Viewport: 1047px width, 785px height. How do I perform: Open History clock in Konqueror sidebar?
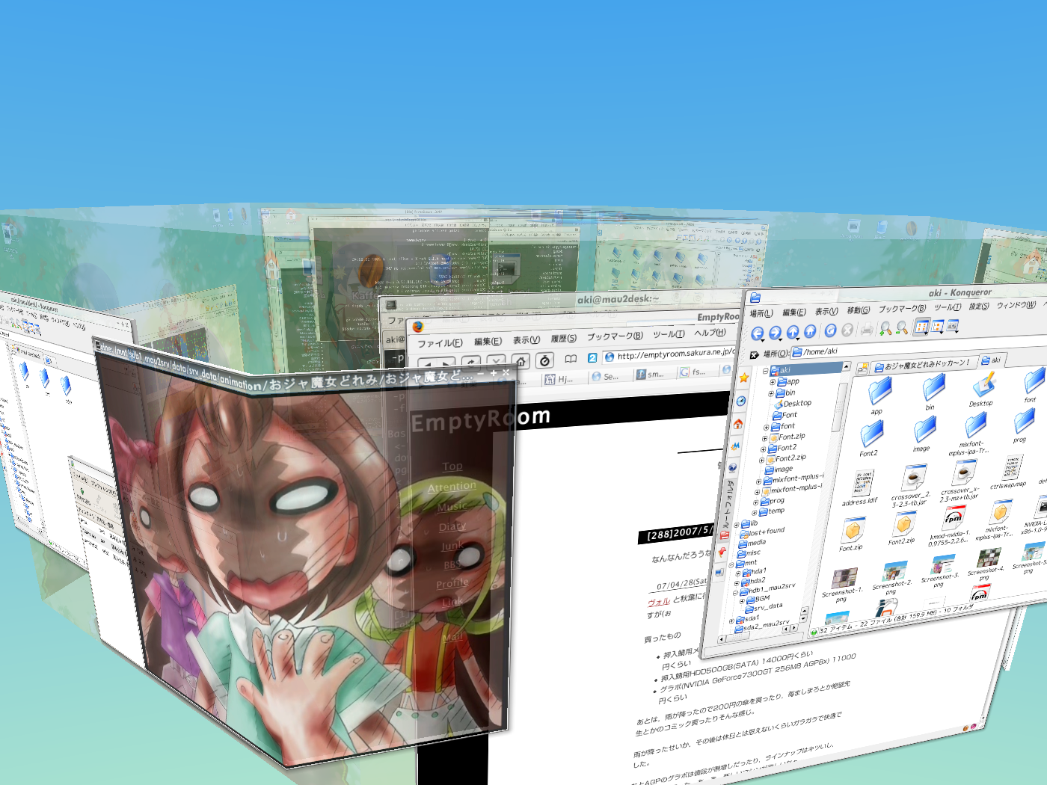(741, 401)
